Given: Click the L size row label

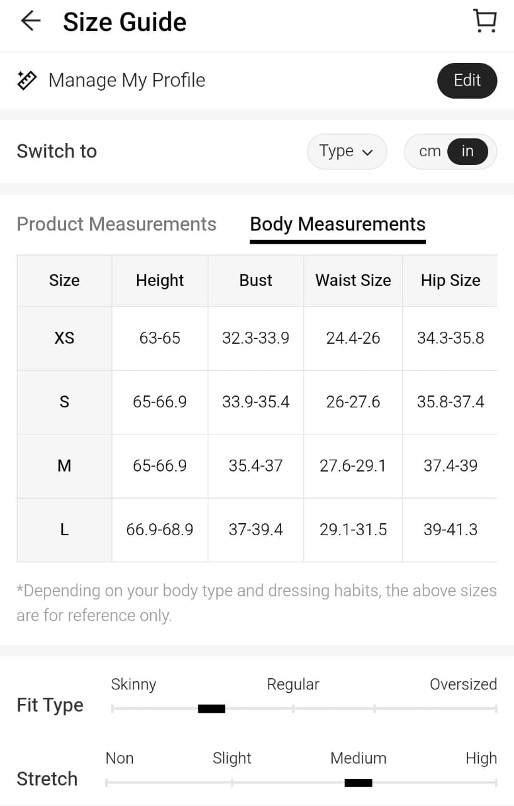Looking at the screenshot, I should (x=64, y=530).
